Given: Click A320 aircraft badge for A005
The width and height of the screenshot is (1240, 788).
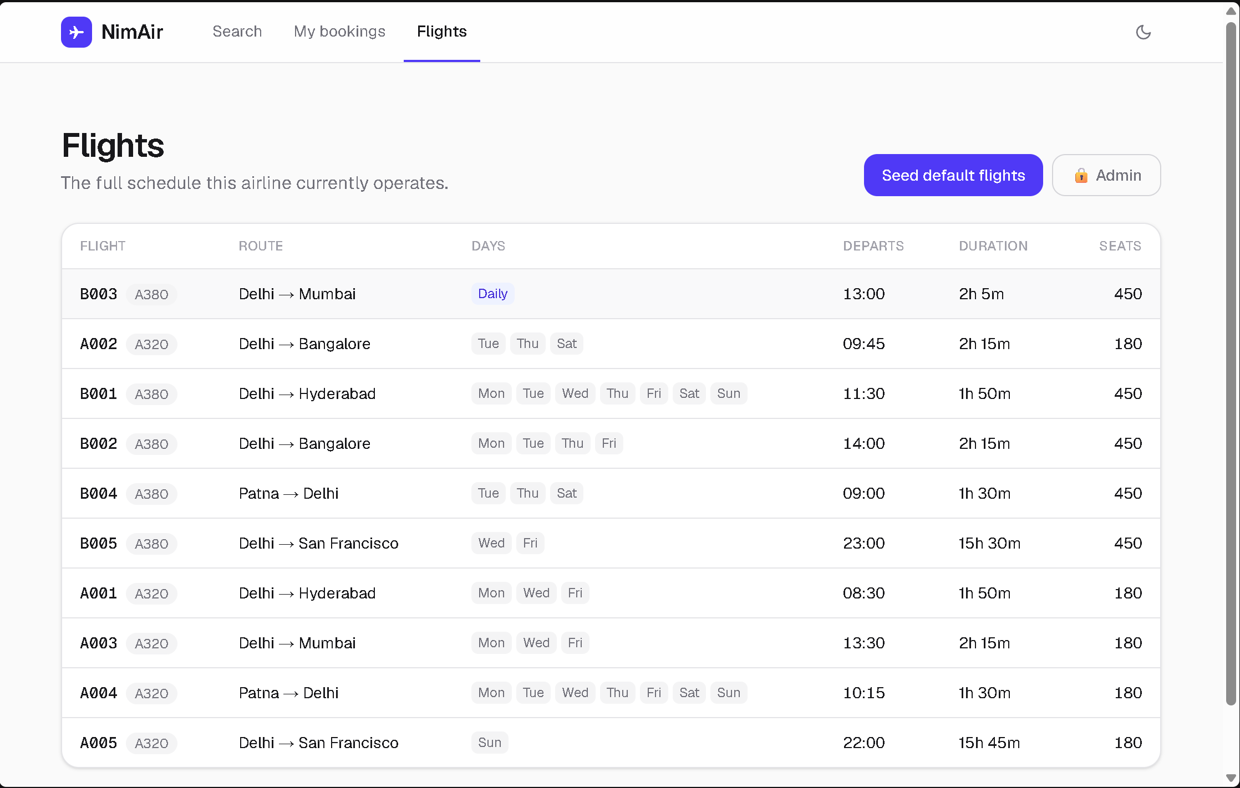Looking at the screenshot, I should tap(151, 743).
